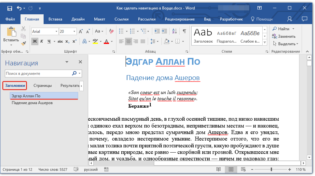Apply a bulleted list
Image resolution: width=315 pixels, height=176 pixels.
pos(121,31)
